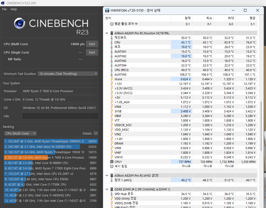Click the fan icon next to CPU1
The image size is (266, 208).
pyautogui.click(x=112, y=162)
